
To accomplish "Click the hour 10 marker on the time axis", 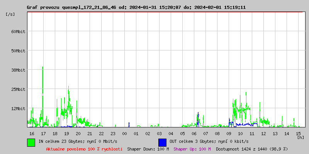I will click(x=240, y=134).
